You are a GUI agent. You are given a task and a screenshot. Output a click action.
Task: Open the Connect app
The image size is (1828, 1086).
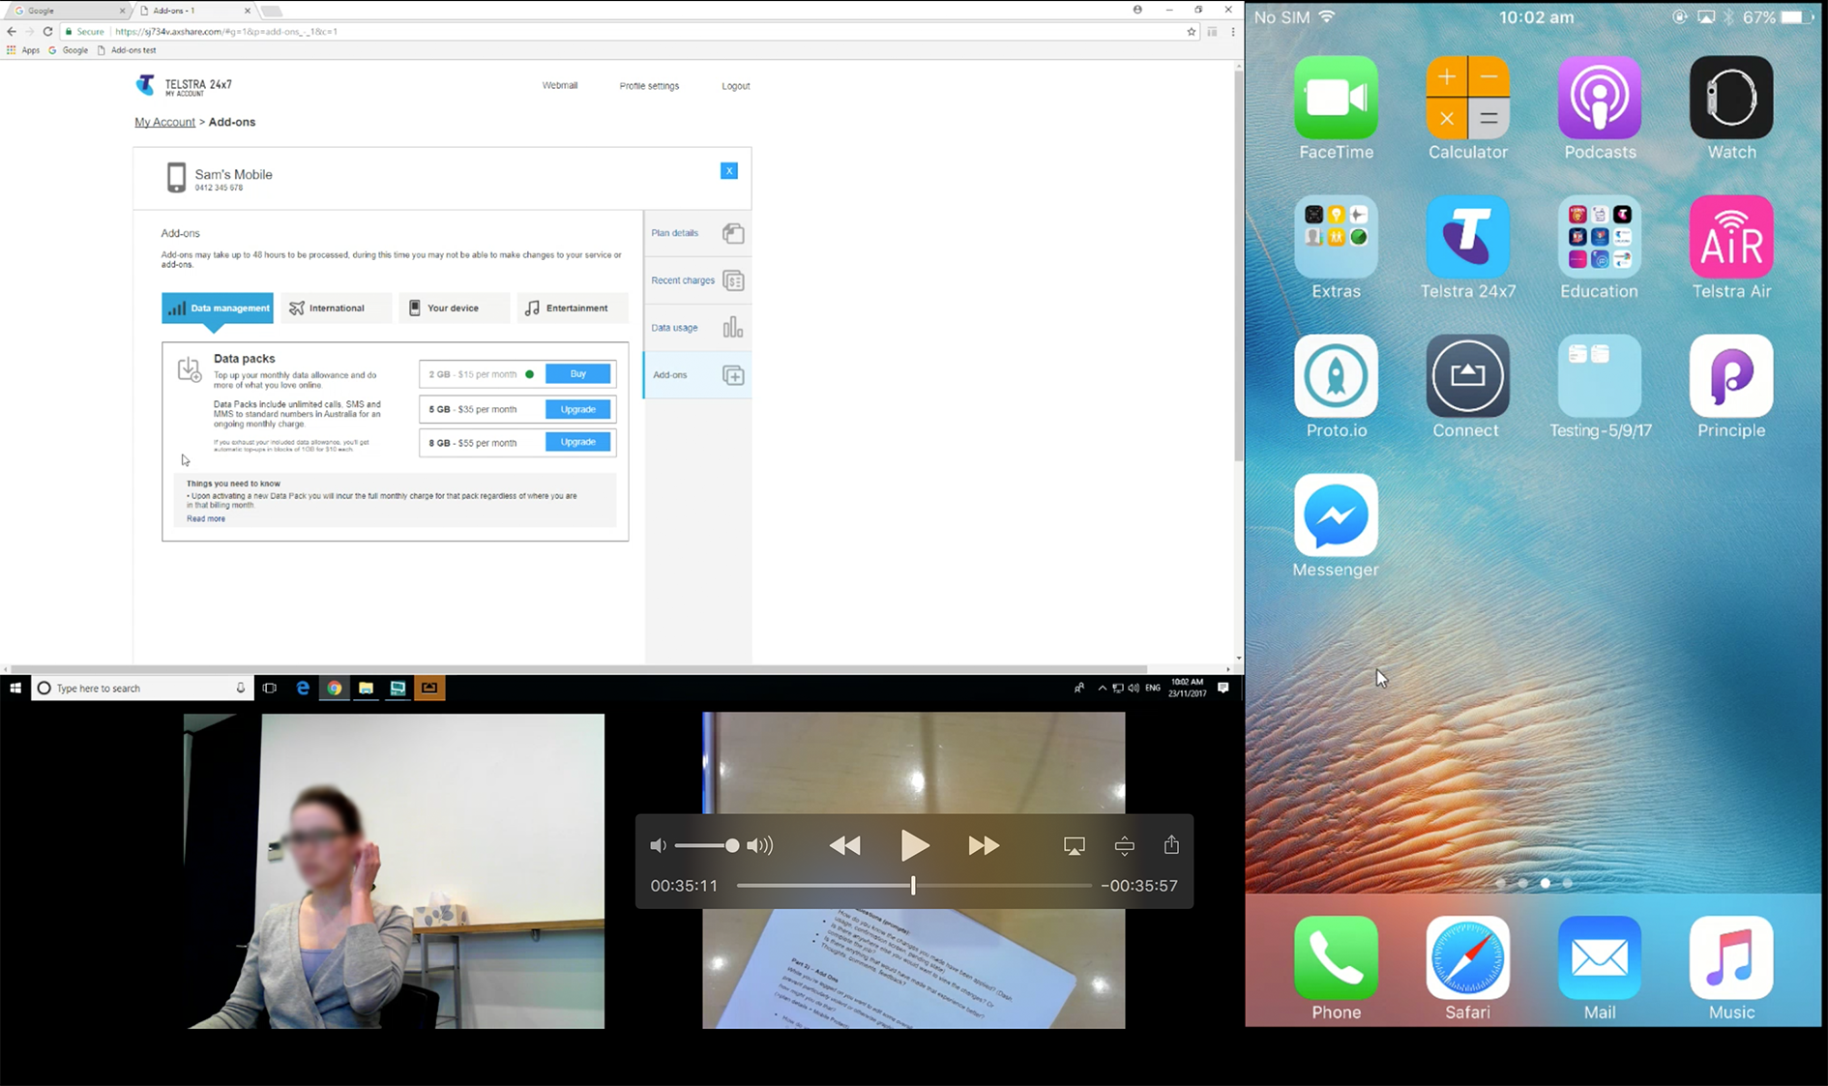(x=1467, y=376)
